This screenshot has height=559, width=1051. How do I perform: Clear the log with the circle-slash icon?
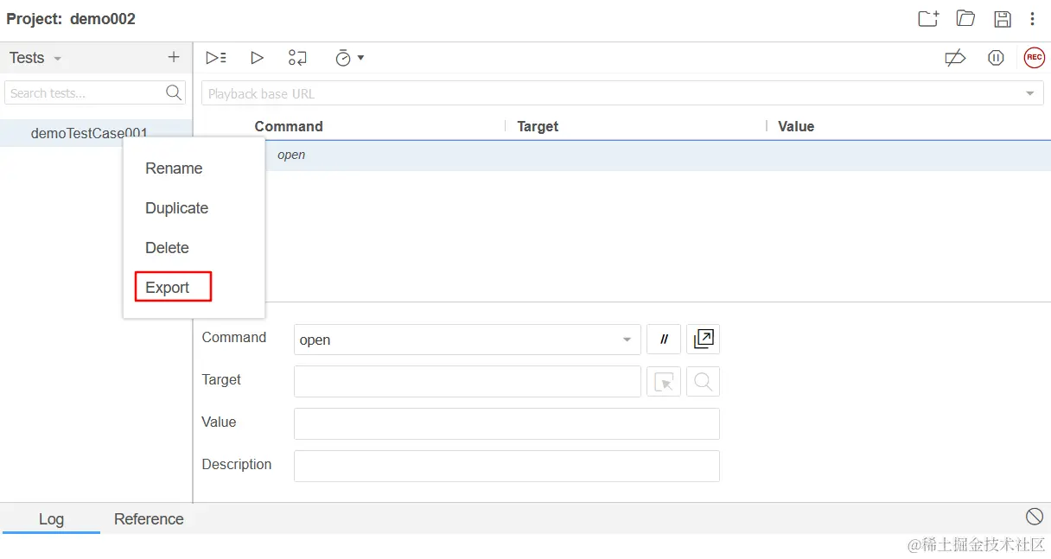[x=1035, y=517]
